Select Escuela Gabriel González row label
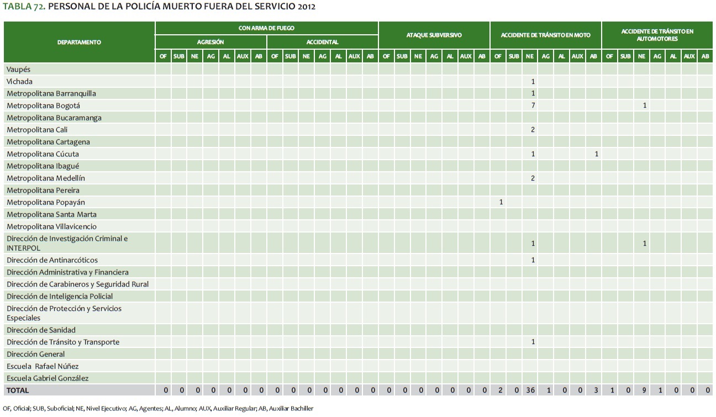Screen dimensions: 716x417 click(48, 378)
